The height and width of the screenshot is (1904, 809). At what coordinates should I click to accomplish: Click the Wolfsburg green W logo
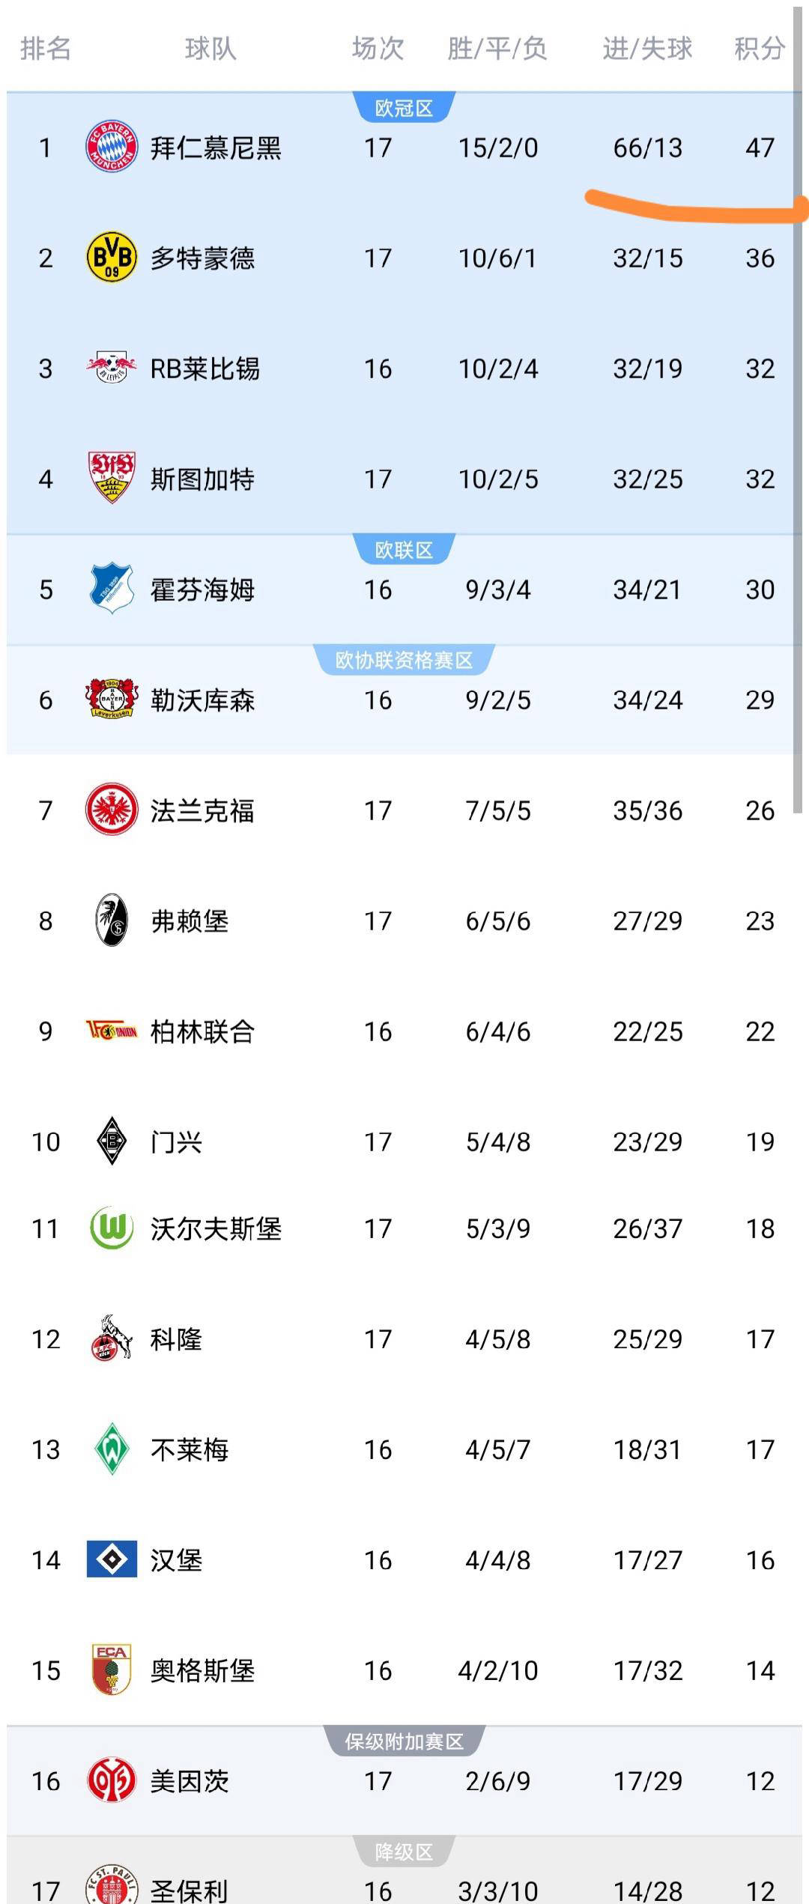pyautogui.click(x=112, y=1228)
